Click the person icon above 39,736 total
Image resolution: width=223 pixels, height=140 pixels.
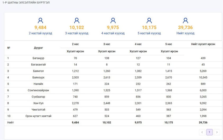click(x=185, y=21)
